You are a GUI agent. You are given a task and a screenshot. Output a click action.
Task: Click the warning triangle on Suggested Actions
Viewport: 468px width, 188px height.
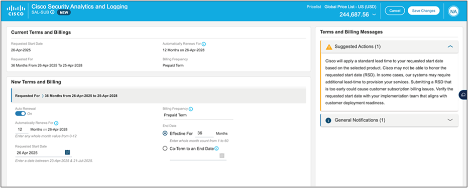tap(329, 46)
